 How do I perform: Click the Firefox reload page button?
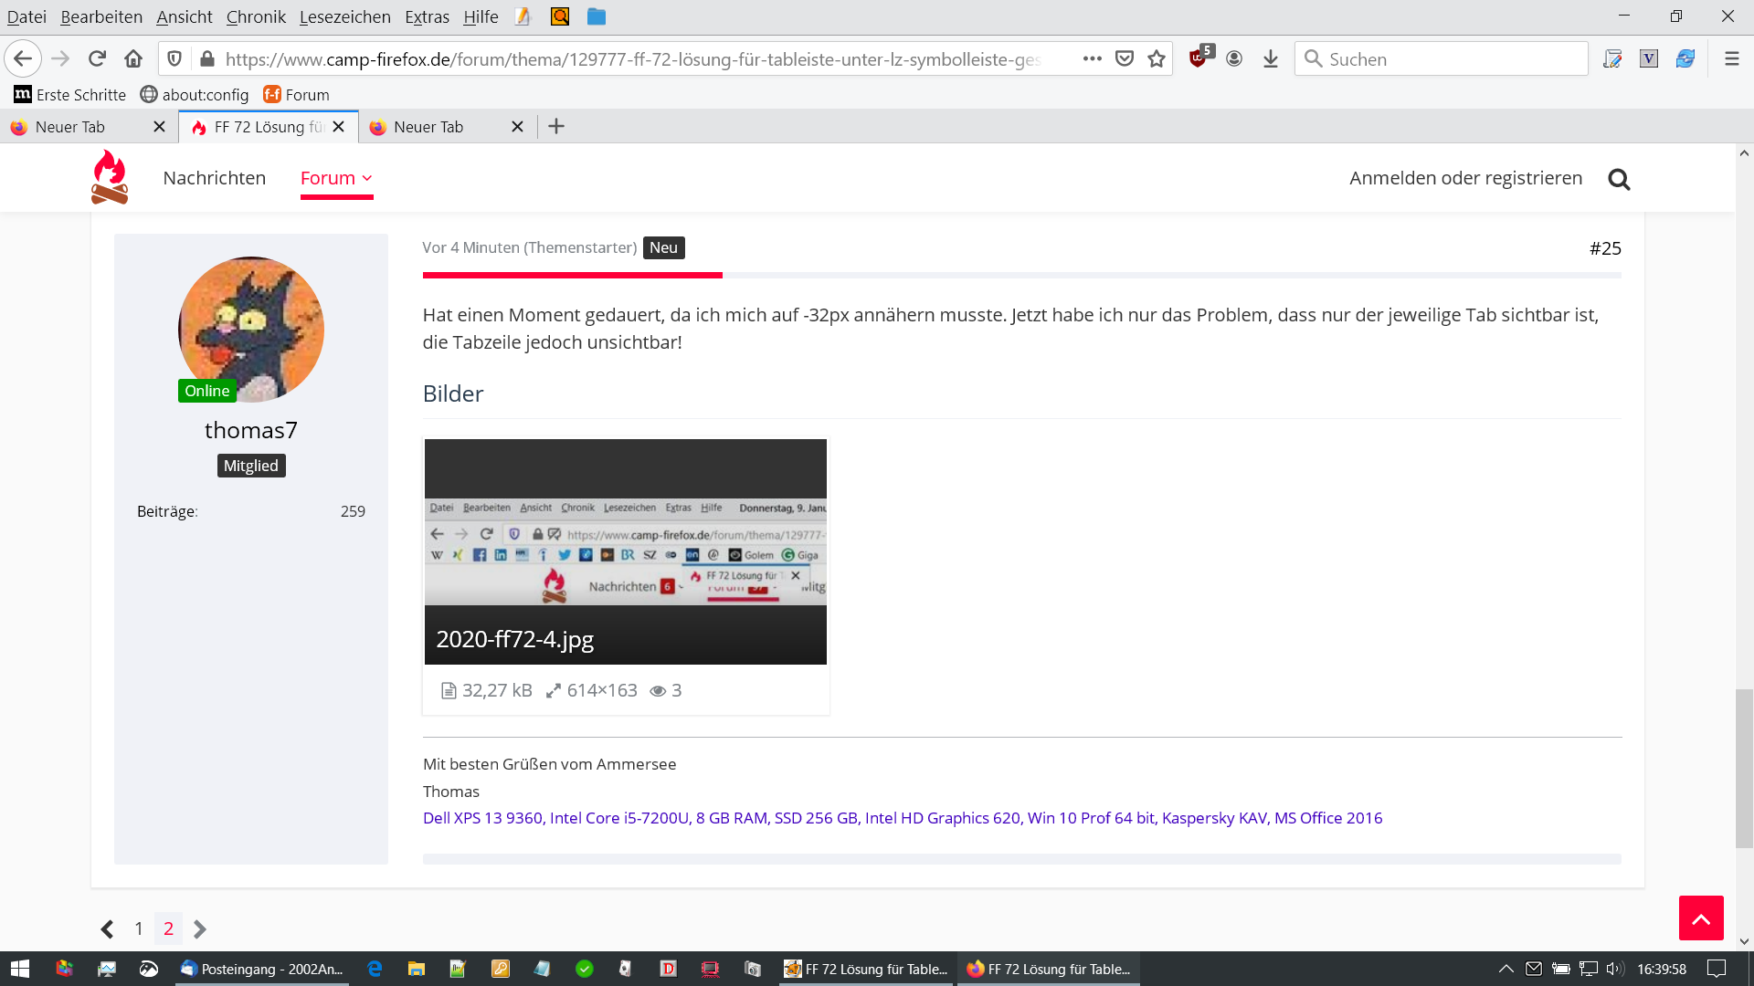pos(97,59)
